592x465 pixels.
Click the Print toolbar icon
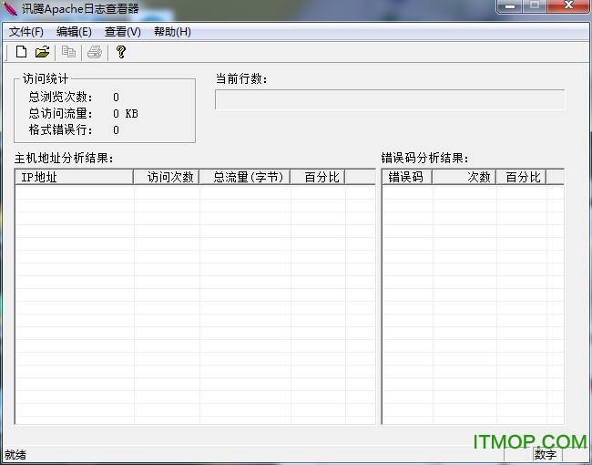pos(95,52)
